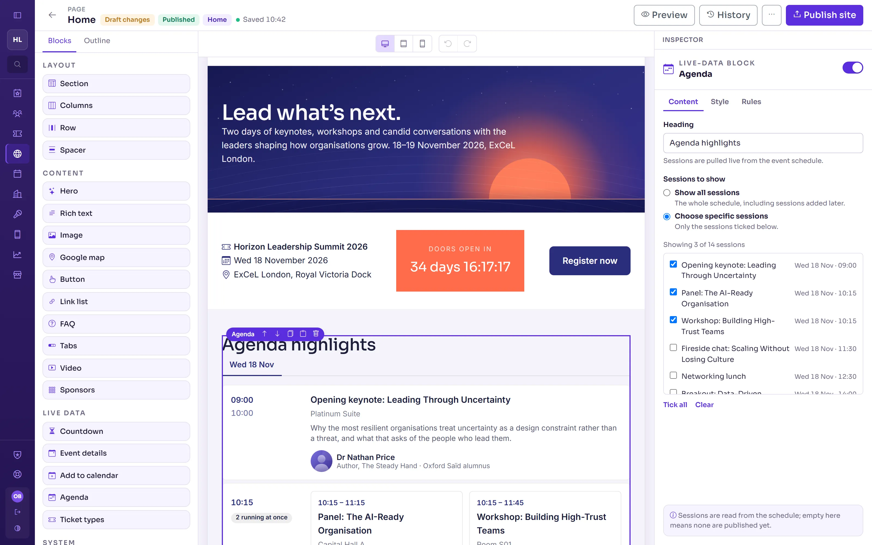Open the Preview button
The image size is (872, 545).
pyautogui.click(x=664, y=15)
